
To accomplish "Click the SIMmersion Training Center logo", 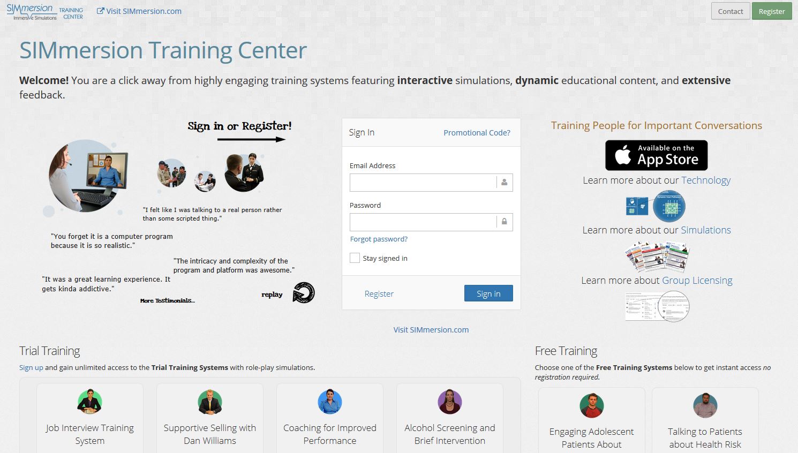I will click(45, 12).
